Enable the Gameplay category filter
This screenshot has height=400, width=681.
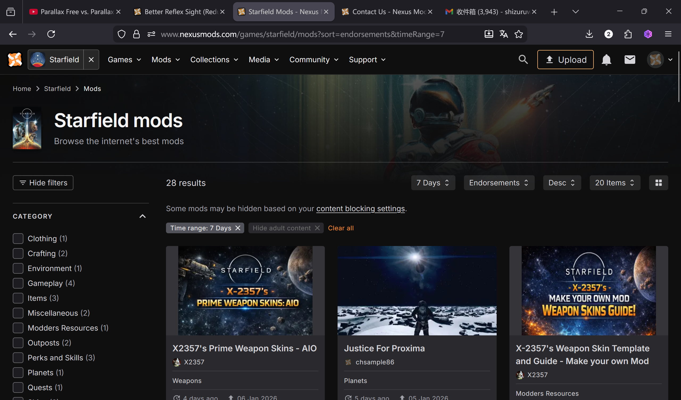[x=18, y=283]
